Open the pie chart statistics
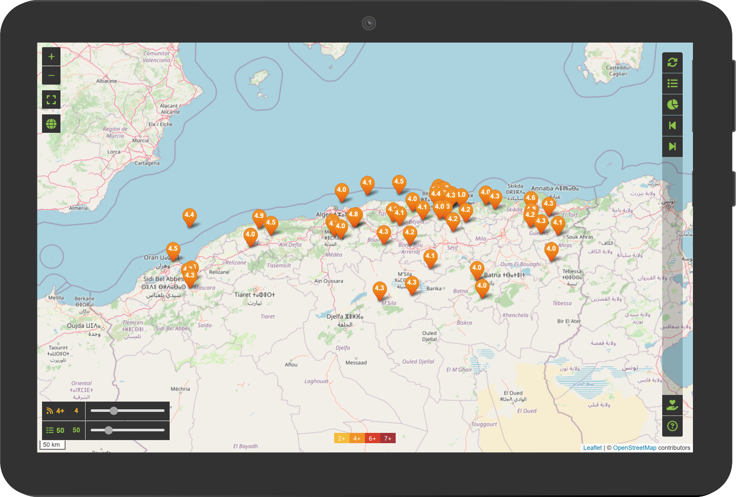The image size is (736, 497). coord(672,105)
